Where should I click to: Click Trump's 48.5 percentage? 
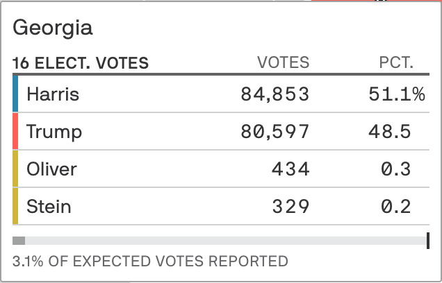point(391,131)
